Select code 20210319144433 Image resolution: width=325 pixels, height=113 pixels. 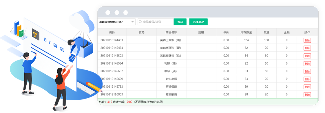[x=112, y=40]
